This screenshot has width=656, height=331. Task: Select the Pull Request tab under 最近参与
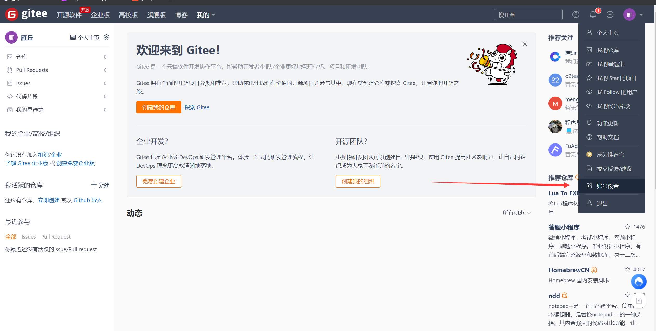[56, 236]
